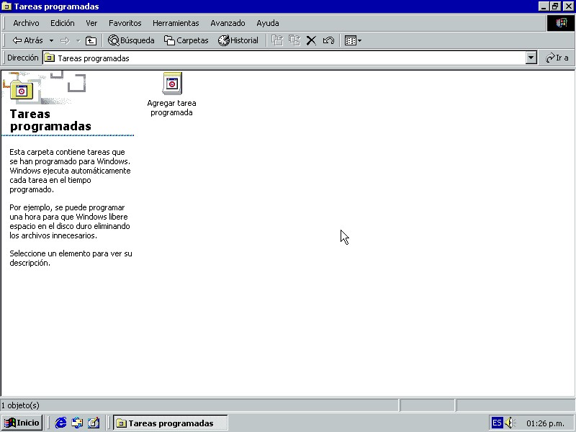The width and height of the screenshot is (576, 432).
Task: Click Show Desktop quick launch icon
Action: [x=94, y=423]
